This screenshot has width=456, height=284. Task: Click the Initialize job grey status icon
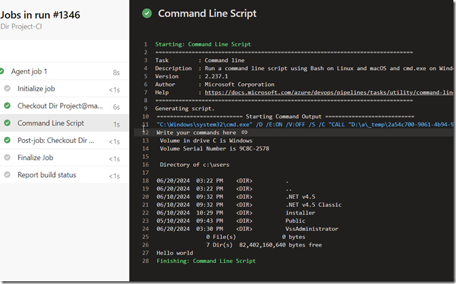(7, 89)
